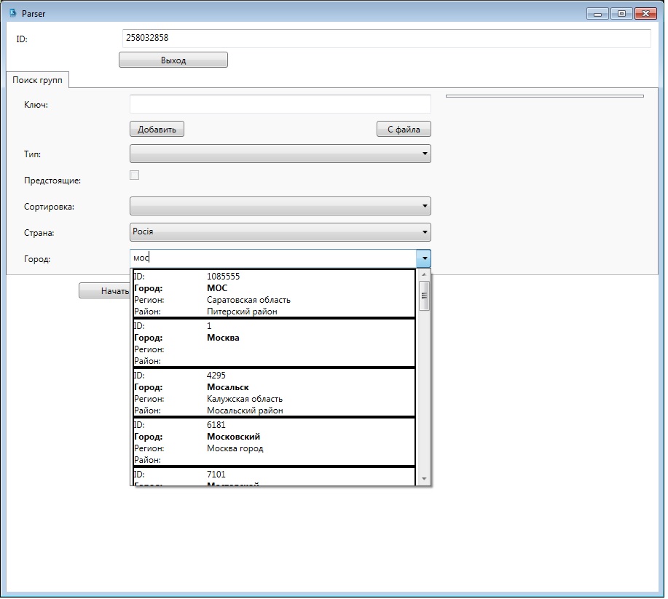The width and height of the screenshot is (668, 599).
Task: Click the Ключ input field
Action: [x=280, y=104]
